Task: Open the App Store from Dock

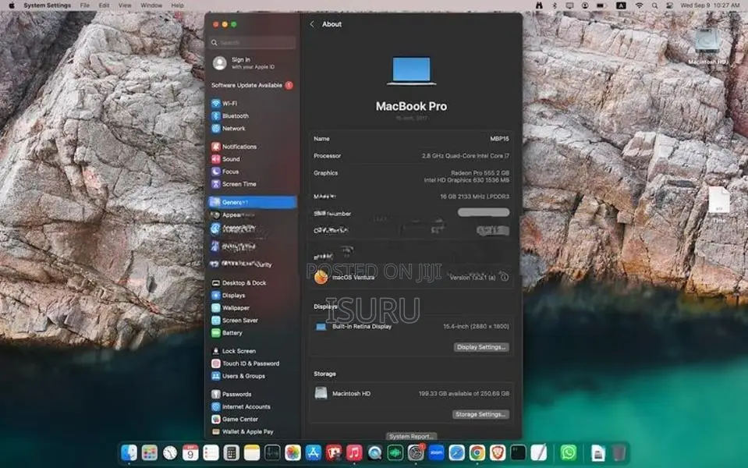Action: pos(313,452)
